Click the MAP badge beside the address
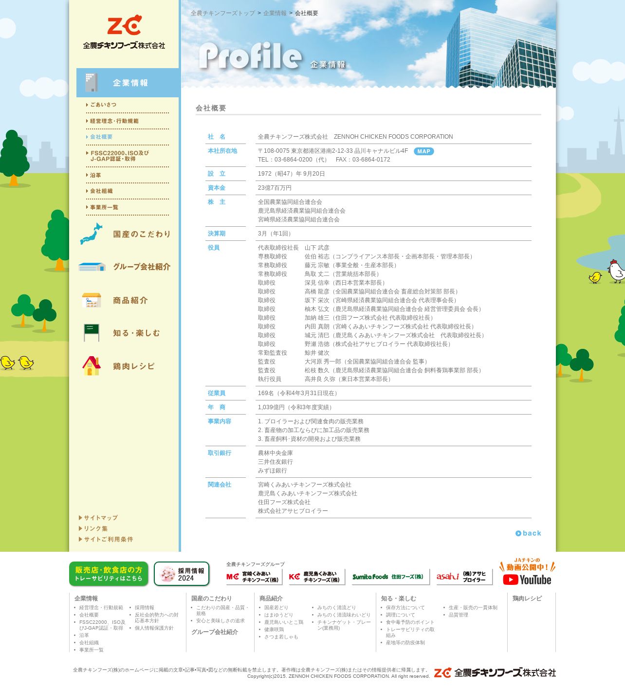625x689 pixels. pyautogui.click(x=423, y=151)
